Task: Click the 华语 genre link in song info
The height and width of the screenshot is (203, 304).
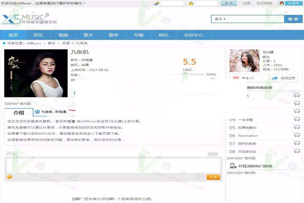Action: tap(85, 65)
